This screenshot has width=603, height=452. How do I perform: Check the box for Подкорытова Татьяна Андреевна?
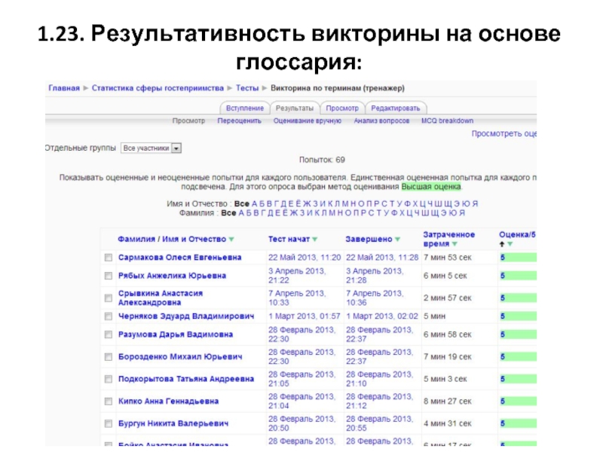[x=109, y=380]
